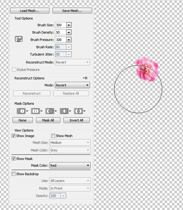Open the Brush Rate dropdown arrow

[x=69, y=47]
